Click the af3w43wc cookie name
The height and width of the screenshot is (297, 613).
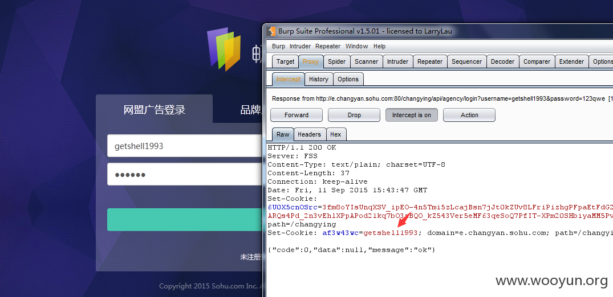[340, 233]
